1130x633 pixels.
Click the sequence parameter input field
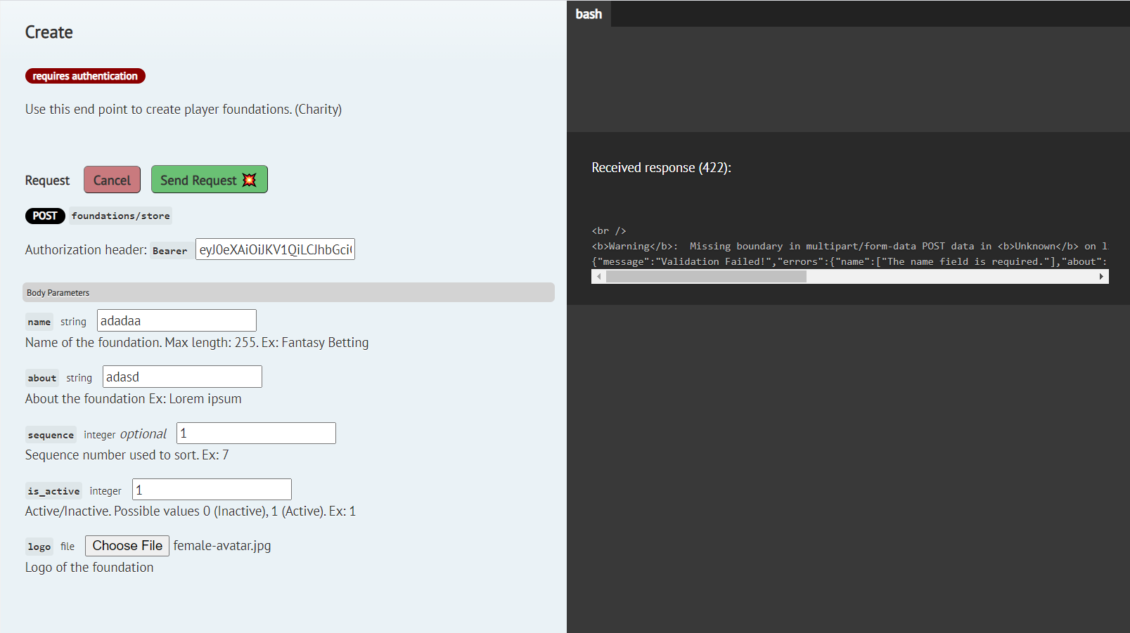click(x=256, y=433)
